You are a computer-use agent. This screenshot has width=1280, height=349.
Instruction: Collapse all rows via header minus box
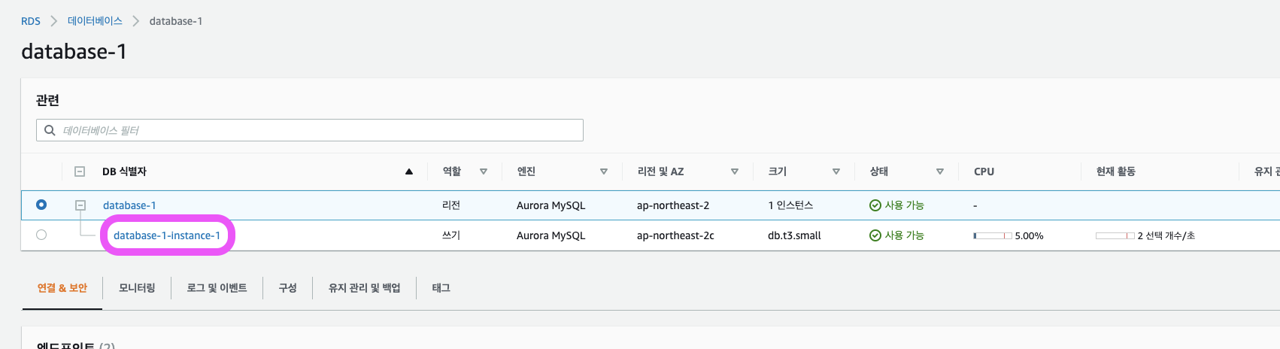pyautogui.click(x=80, y=171)
